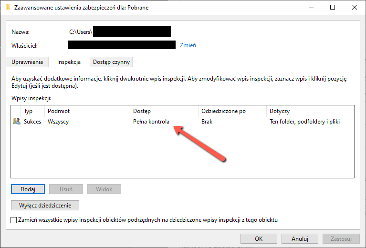Click the greyed-out Widok button
Viewport: 366px width, 248px height.
[104, 189]
